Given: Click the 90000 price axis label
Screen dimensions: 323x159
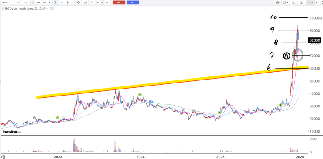Looking at the screenshot, I should pos(315,30).
